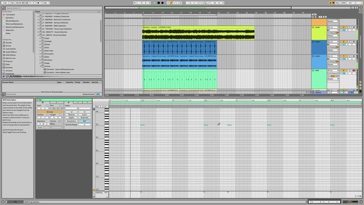Click the Tap tempo button
This screenshot has height=205, width=364.
[x=13, y=3]
